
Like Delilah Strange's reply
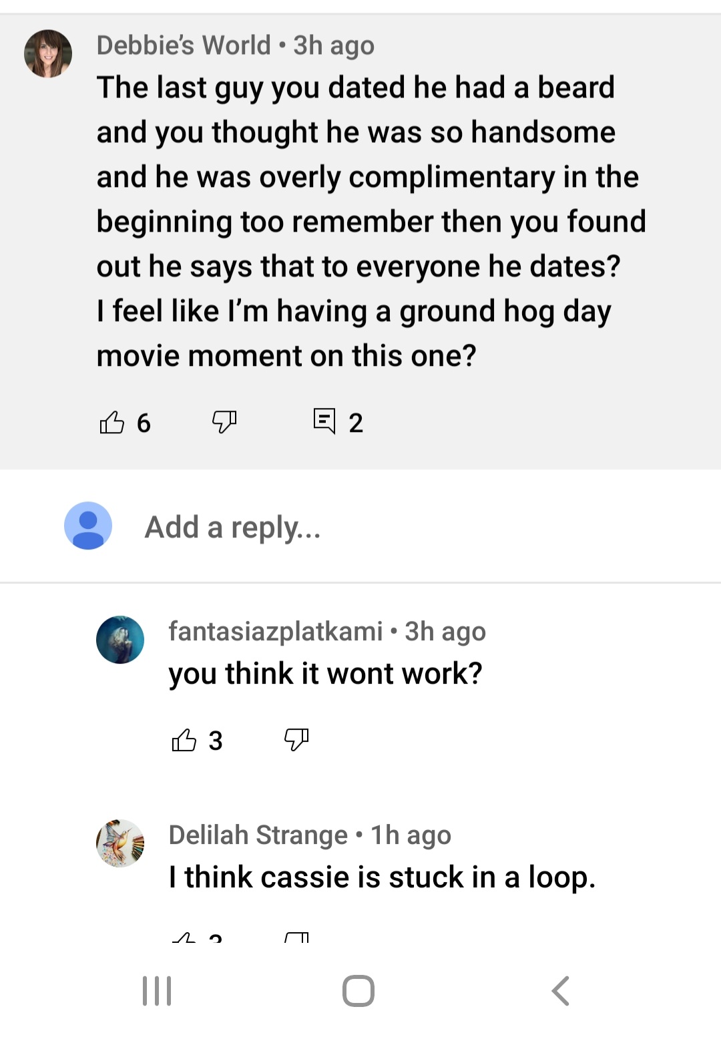click(x=184, y=937)
